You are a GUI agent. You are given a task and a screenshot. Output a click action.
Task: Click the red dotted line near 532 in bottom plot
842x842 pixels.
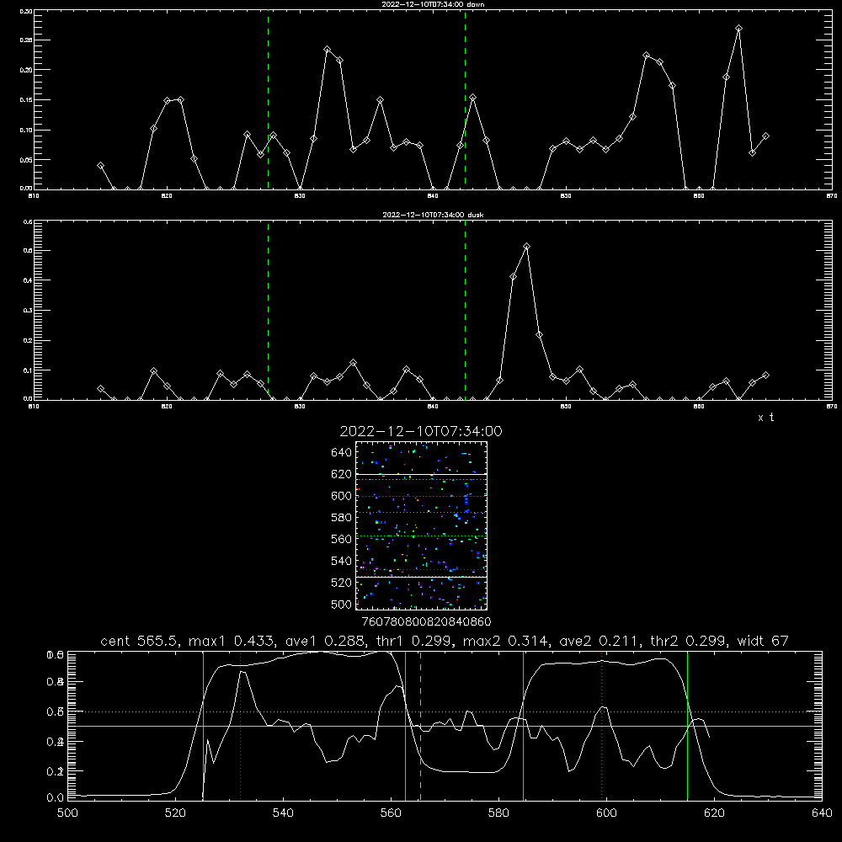pyautogui.click(x=241, y=726)
